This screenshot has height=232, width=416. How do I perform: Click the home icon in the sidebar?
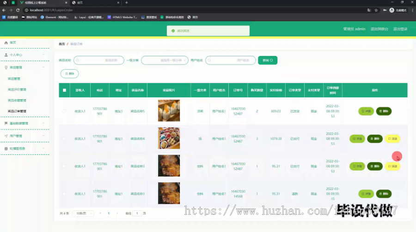click(x=6, y=42)
